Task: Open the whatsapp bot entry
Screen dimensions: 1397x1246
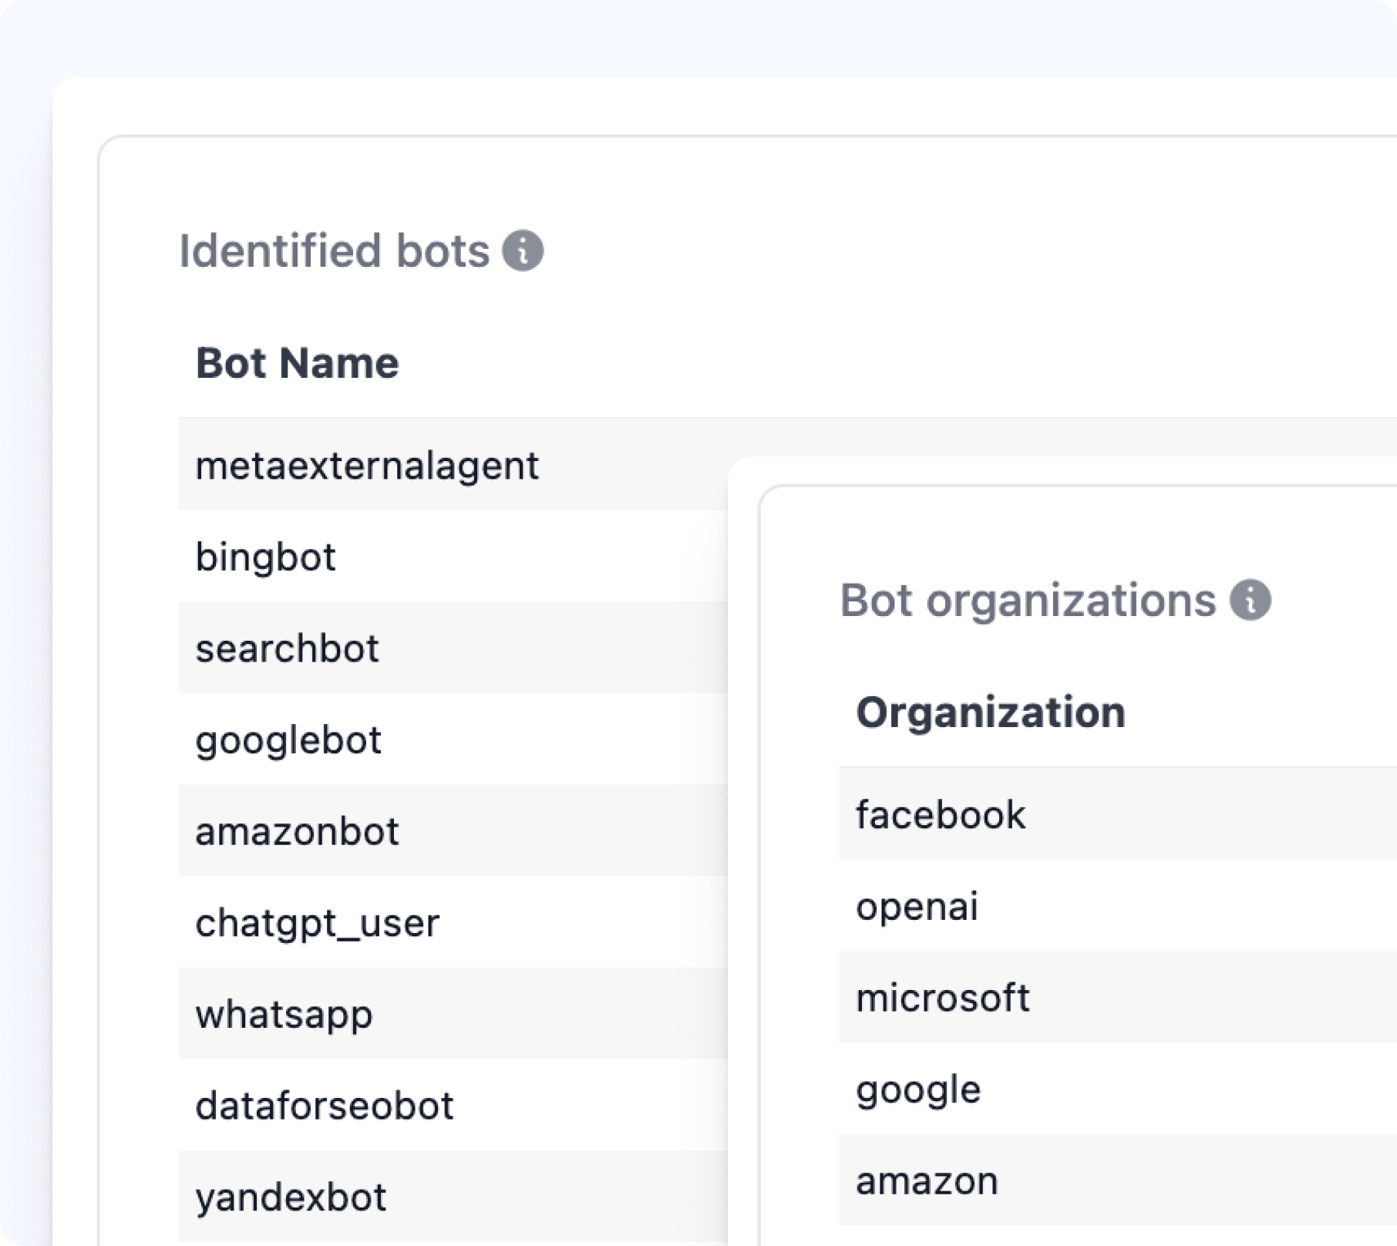Action: (284, 1014)
